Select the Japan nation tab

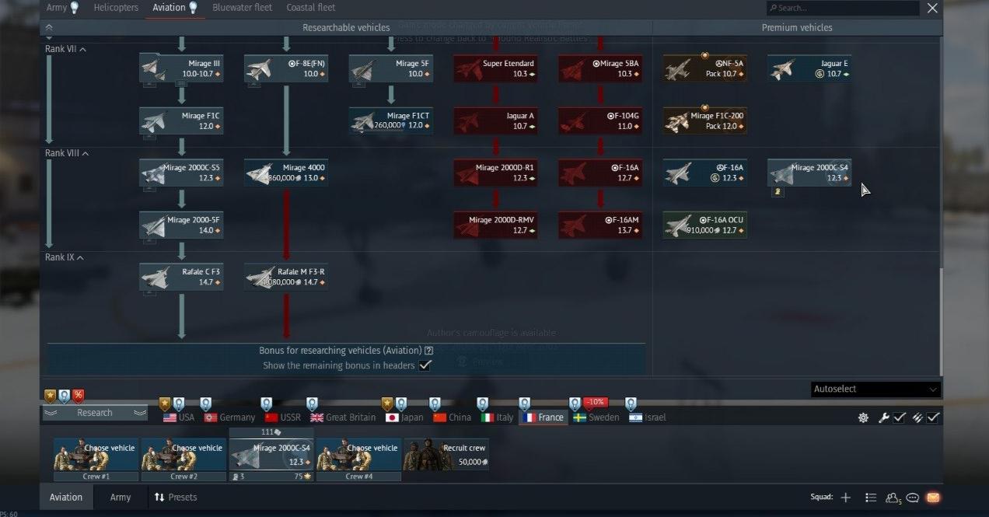[x=405, y=417]
